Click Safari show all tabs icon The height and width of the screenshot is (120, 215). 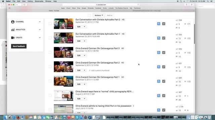pyautogui.click(x=191, y=5)
